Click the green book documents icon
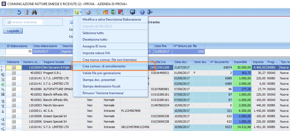This screenshot has height=131, width=290. coord(113,12)
